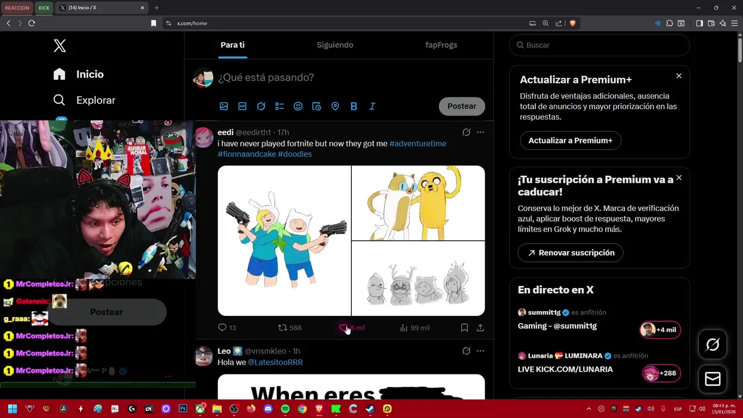Add an image via the media icon
Viewport: 743px width, 418px height.
(224, 106)
